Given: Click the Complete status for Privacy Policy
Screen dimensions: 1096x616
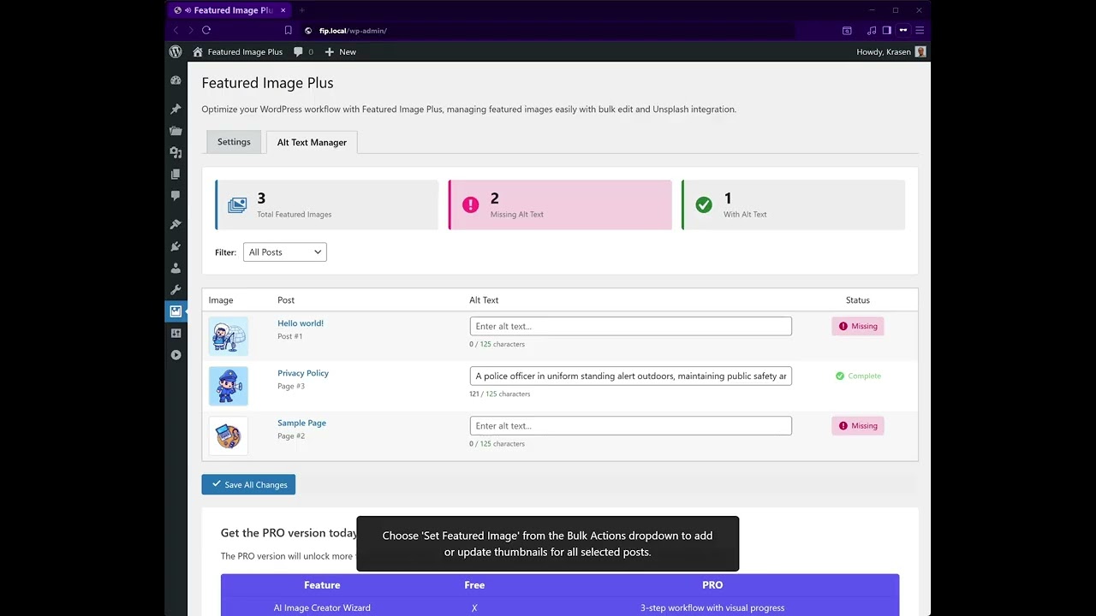Looking at the screenshot, I should click(858, 376).
